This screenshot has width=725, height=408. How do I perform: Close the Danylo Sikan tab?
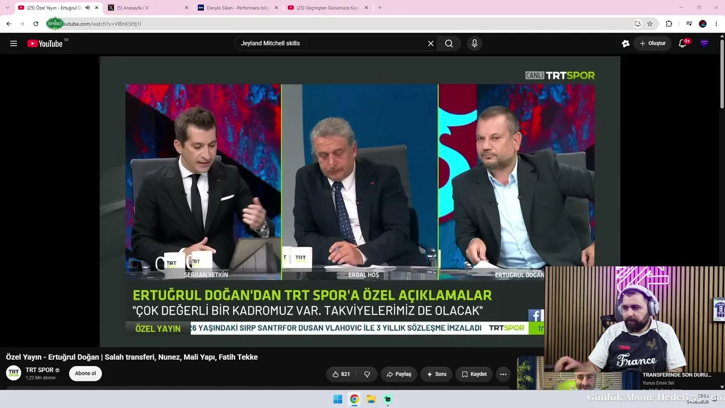point(276,8)
